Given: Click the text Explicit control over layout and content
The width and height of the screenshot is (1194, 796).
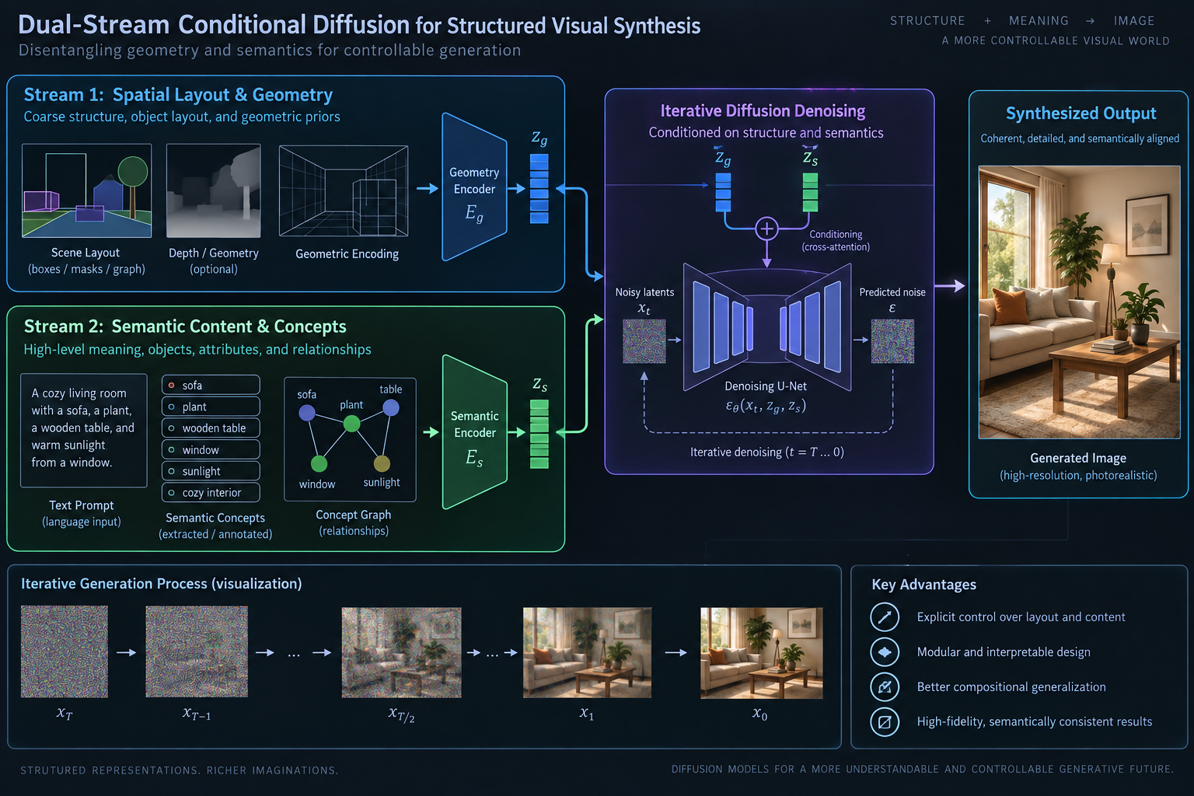Looking at the screenshot, I should coord(1021,617).
